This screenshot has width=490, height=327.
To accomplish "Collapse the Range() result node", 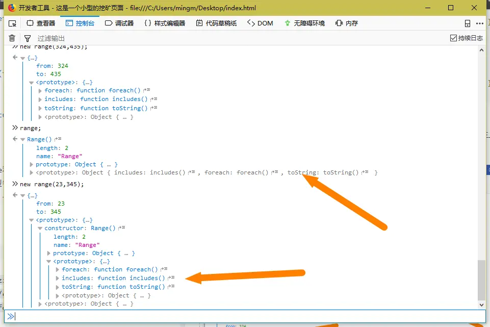I will coord(22,140).
